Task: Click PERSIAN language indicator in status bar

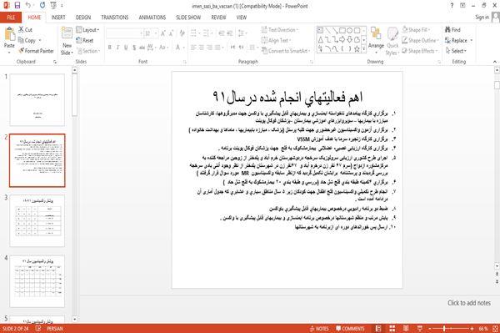Action: coord(55,329)
